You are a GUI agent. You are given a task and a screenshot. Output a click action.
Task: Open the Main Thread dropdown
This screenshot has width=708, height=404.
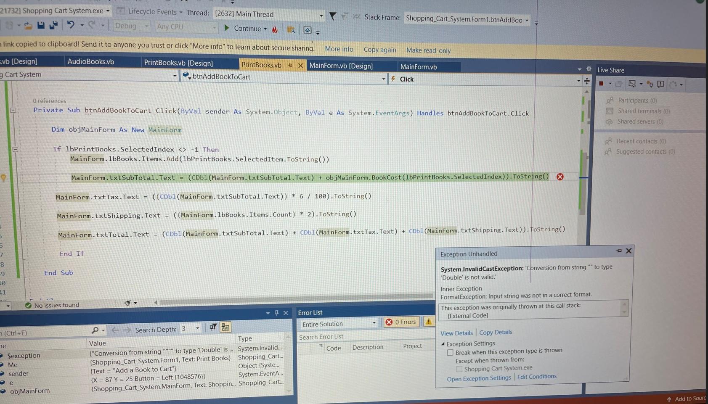321,16
